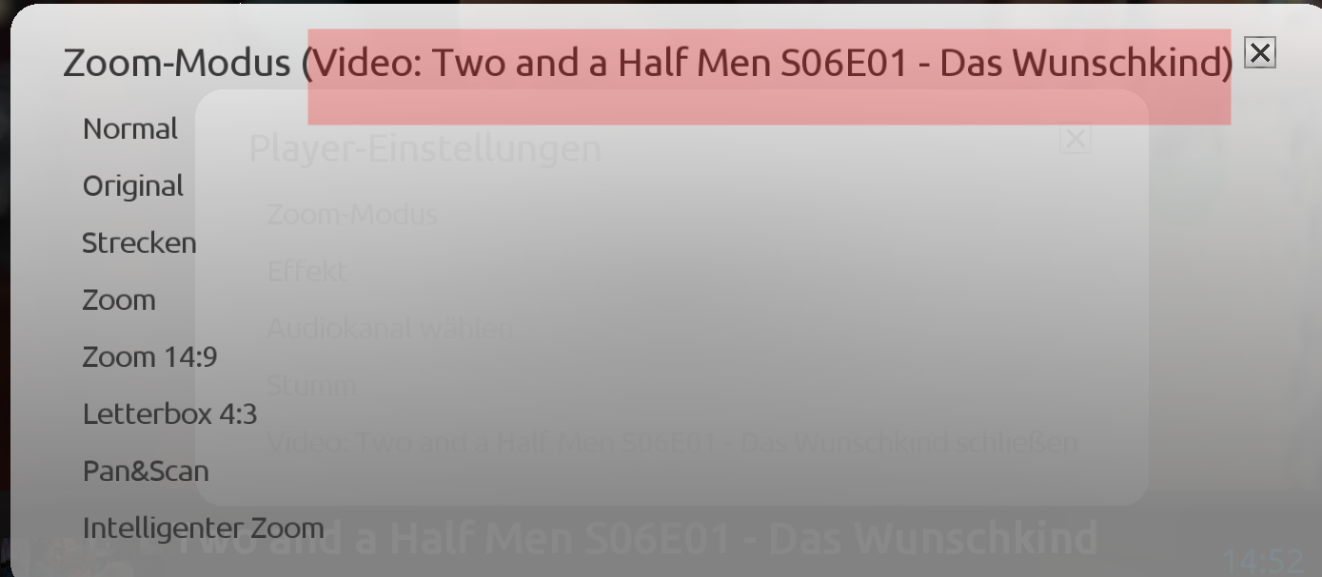This screenshot has height=577, width=1322.
Task: Activate Intelligenter Zoom option
Action: pos(203,529)
